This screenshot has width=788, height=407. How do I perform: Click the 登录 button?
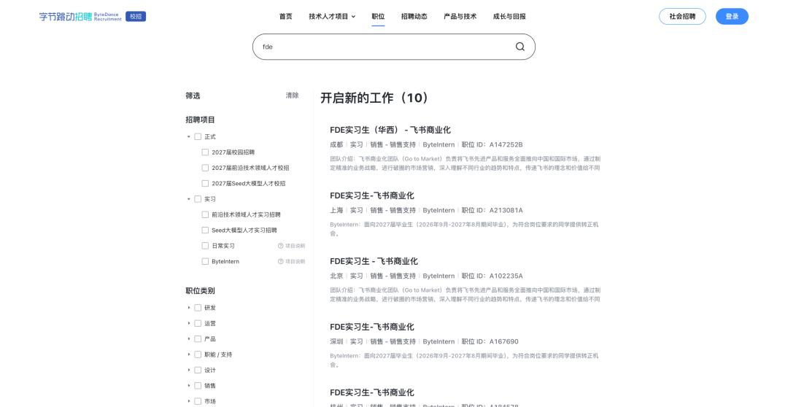click(733, 17)
